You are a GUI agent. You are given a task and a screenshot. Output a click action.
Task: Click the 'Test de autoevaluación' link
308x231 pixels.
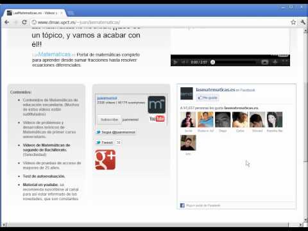point(44,176)
